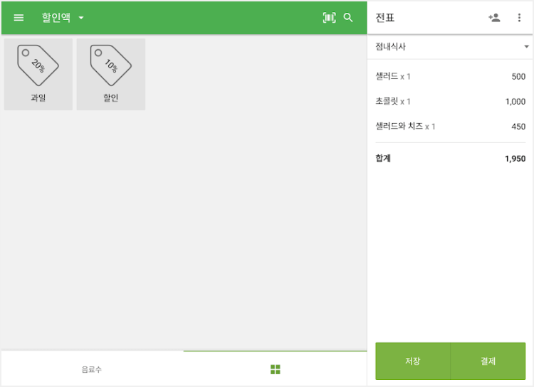Click the 전표 ticket title
Image resolution: width=534 pixels, height=387 pixels.
click(x=385, y=18)
